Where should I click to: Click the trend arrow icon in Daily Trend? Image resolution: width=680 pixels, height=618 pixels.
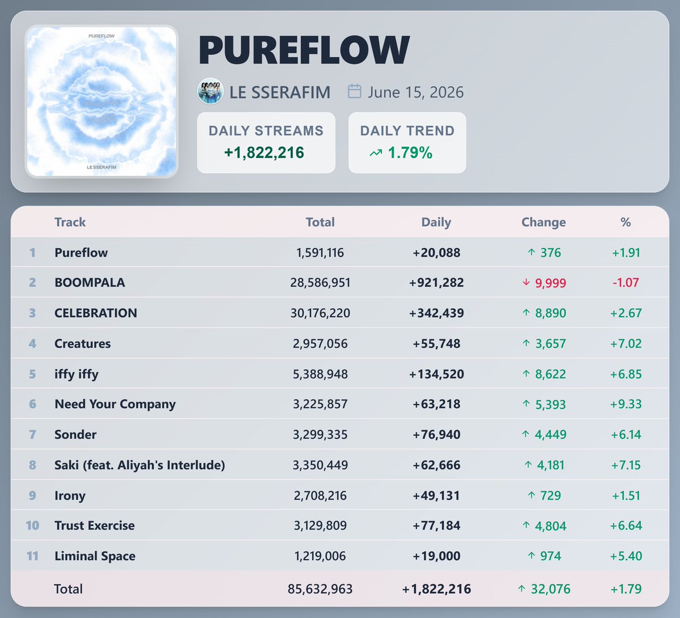tap(375, 153)
